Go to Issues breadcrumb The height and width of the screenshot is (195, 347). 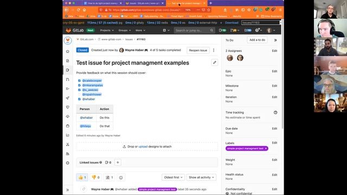click(x=129, y=40)
